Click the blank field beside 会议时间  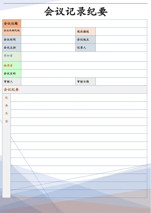[x=48, y=39]
